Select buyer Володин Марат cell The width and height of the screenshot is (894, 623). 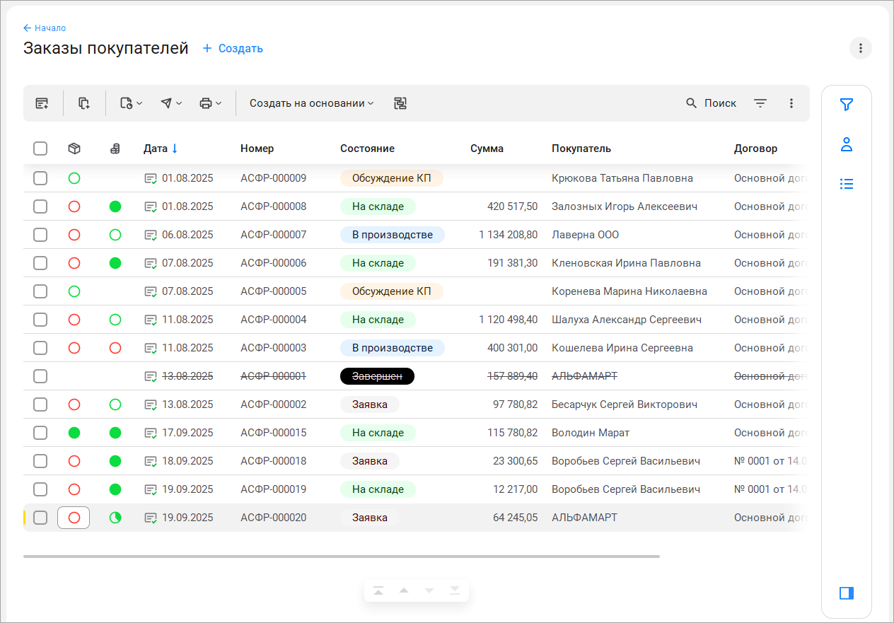(x=590, y=433)
